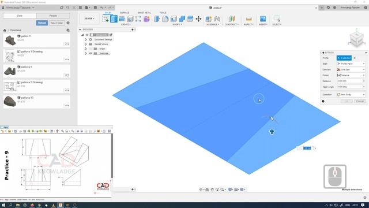Click the Create Form icon
This screenshot has height=208, width=369.
click(x=146, y=19)
